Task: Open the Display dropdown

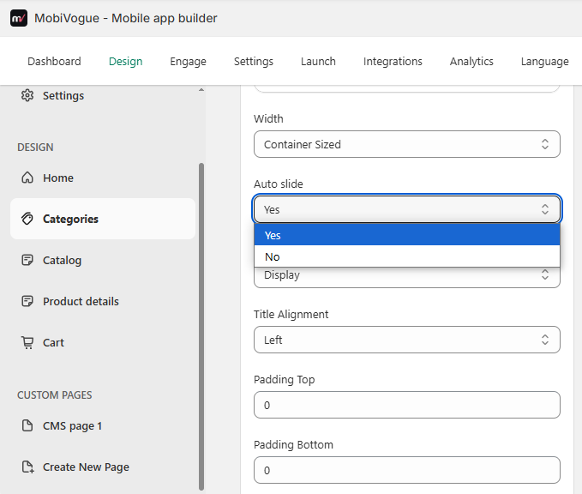Action: coord(407,277)
